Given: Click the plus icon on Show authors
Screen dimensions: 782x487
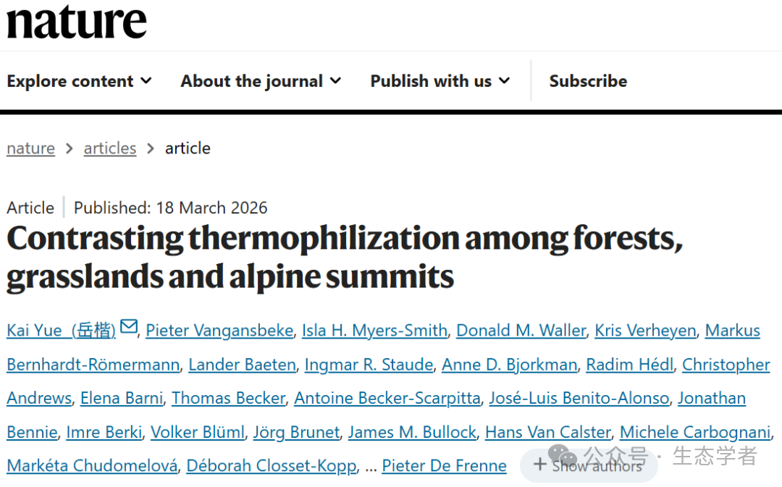Looking at the screenshot, I should click(539, 465).
